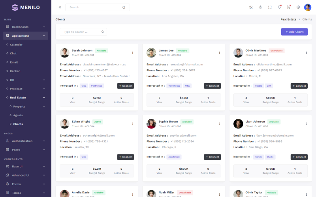Open options menu on Liam Johnson card
The image size is (316, 197).
point(307,124)
